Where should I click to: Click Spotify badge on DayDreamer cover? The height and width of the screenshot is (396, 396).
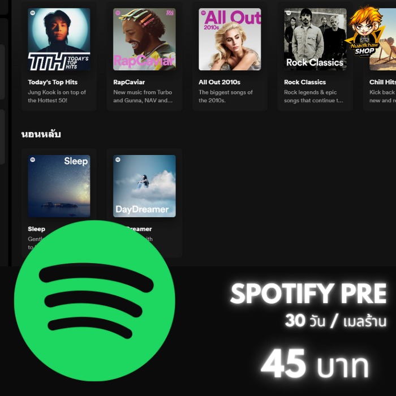[118, 160]
